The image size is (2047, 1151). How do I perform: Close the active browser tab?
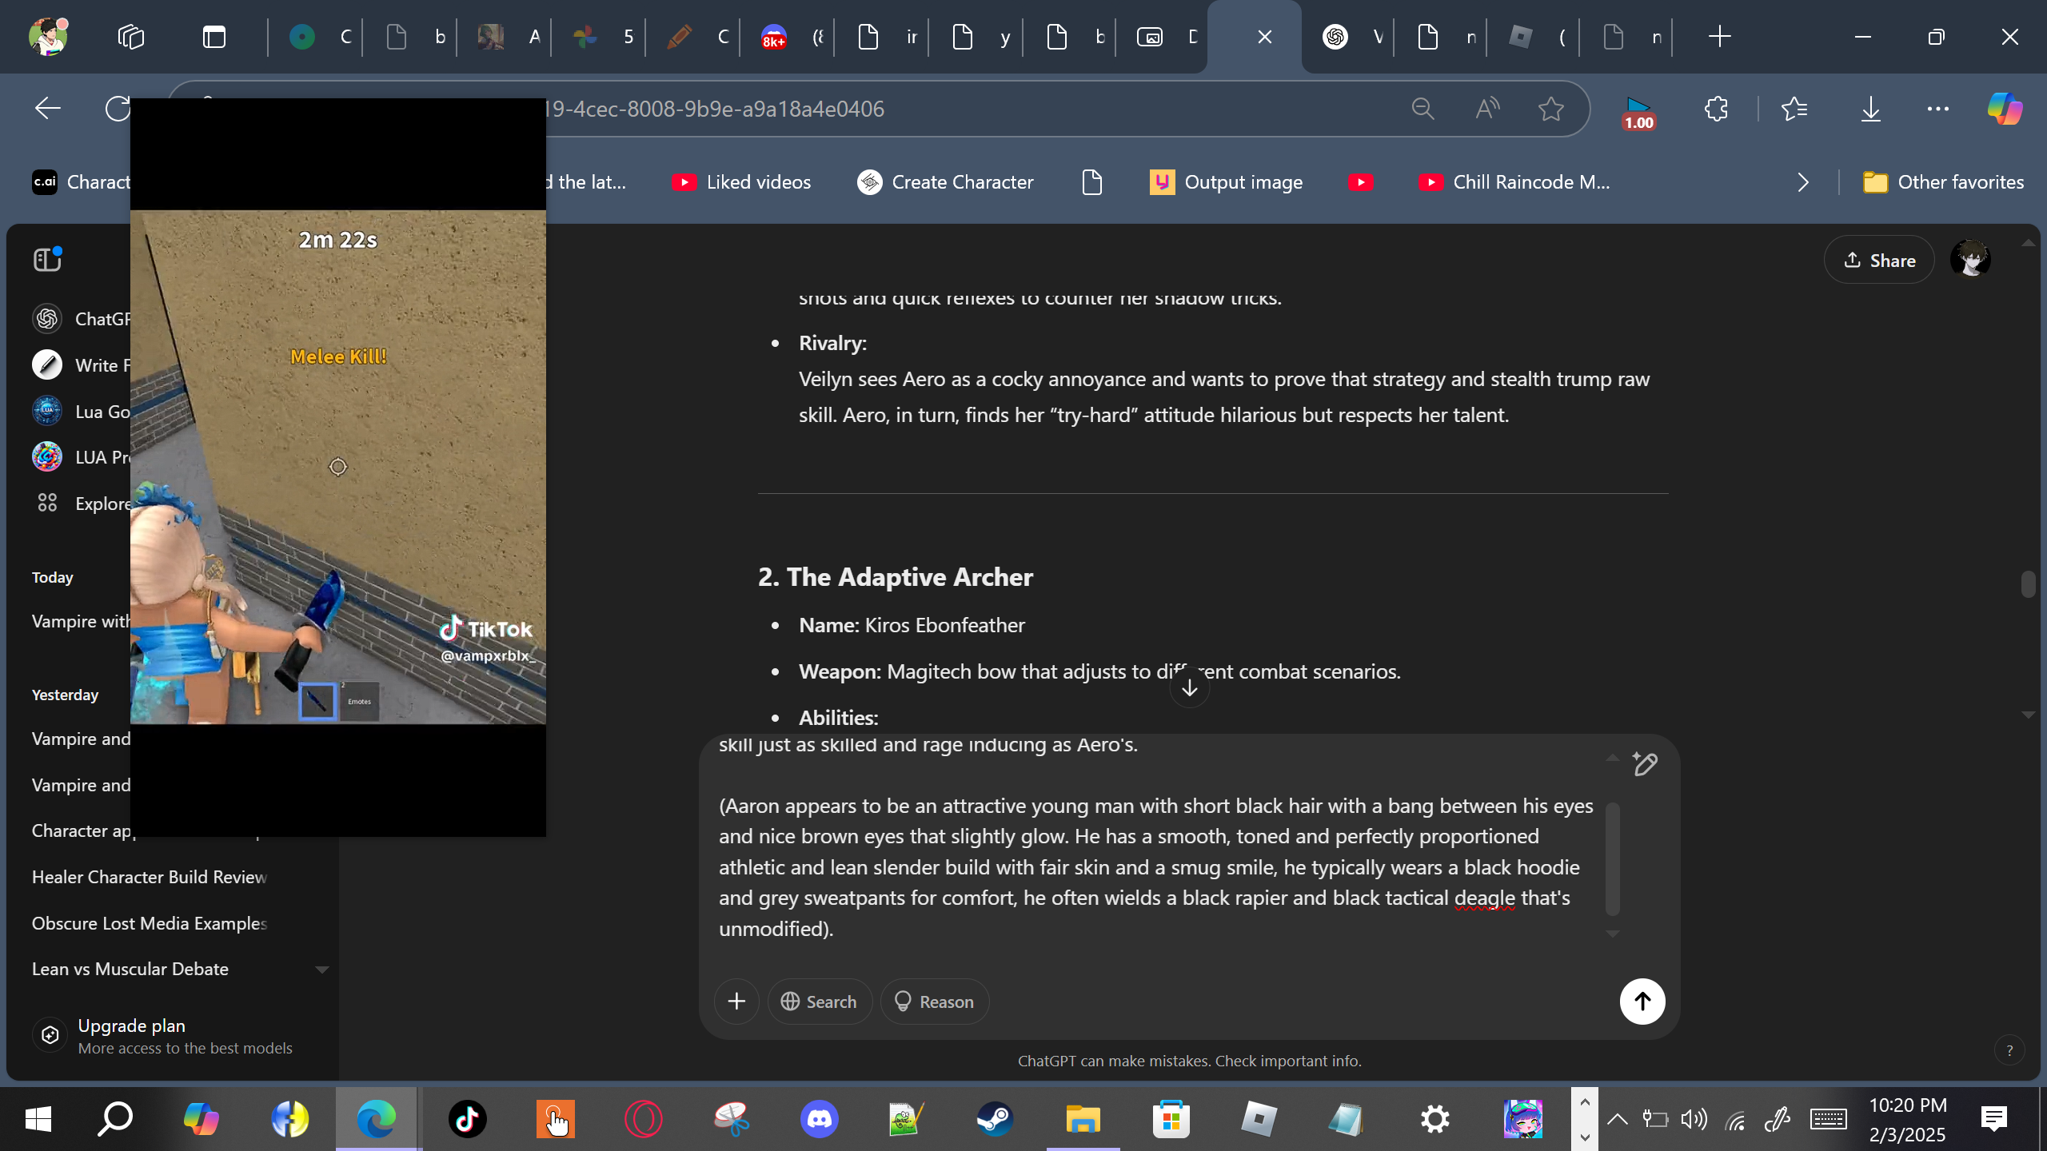pos(1265,37)
